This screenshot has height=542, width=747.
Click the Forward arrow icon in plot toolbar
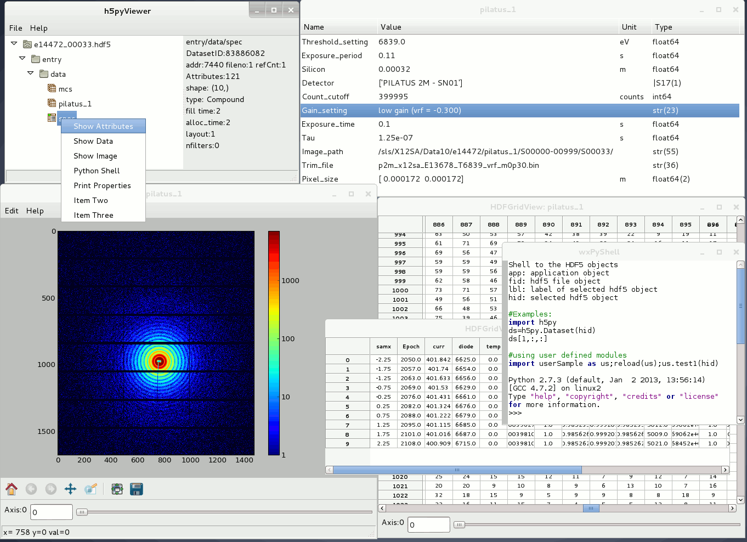(51, 489)
